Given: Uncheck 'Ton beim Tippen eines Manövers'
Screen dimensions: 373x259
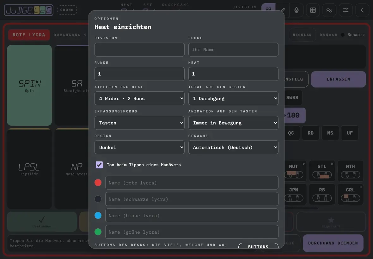Looking at the screenshot, I should coord(99,165).
